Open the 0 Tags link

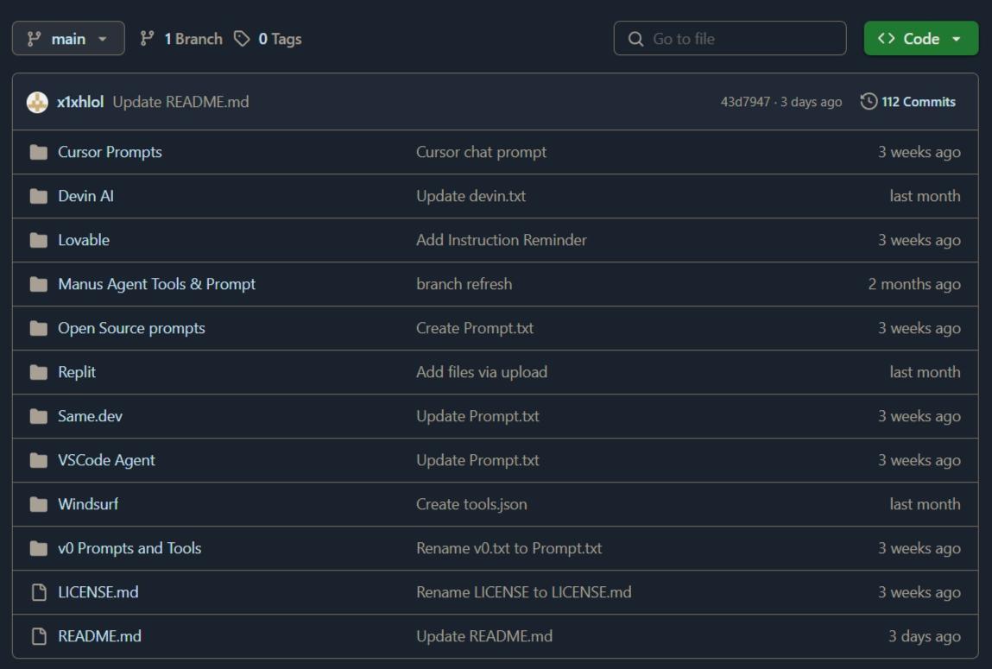[x=268, y=39]
